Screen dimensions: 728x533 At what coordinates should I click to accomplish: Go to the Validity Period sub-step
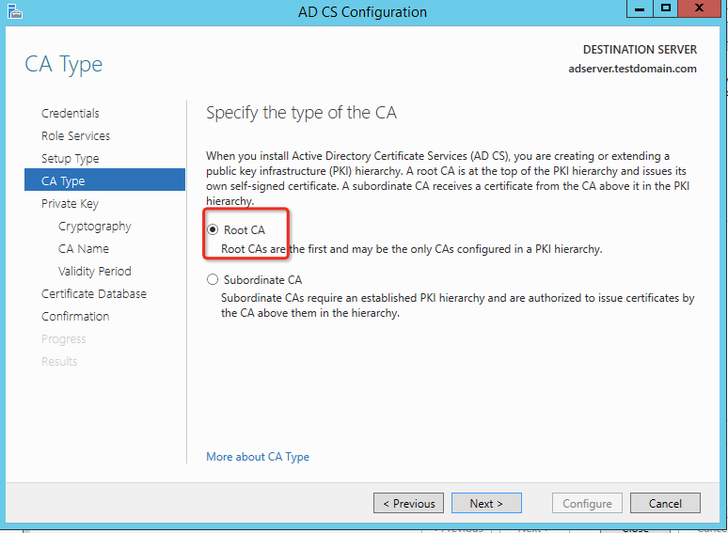point(94,271)
